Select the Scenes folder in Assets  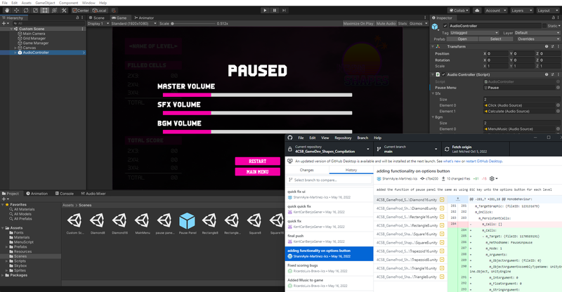(20, 257)
